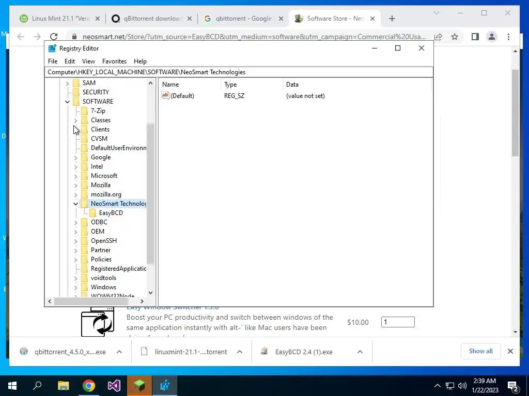The image size is (529, 396).
Task: Click the (Default) value string icon
Action: click(x=165, y=95)
